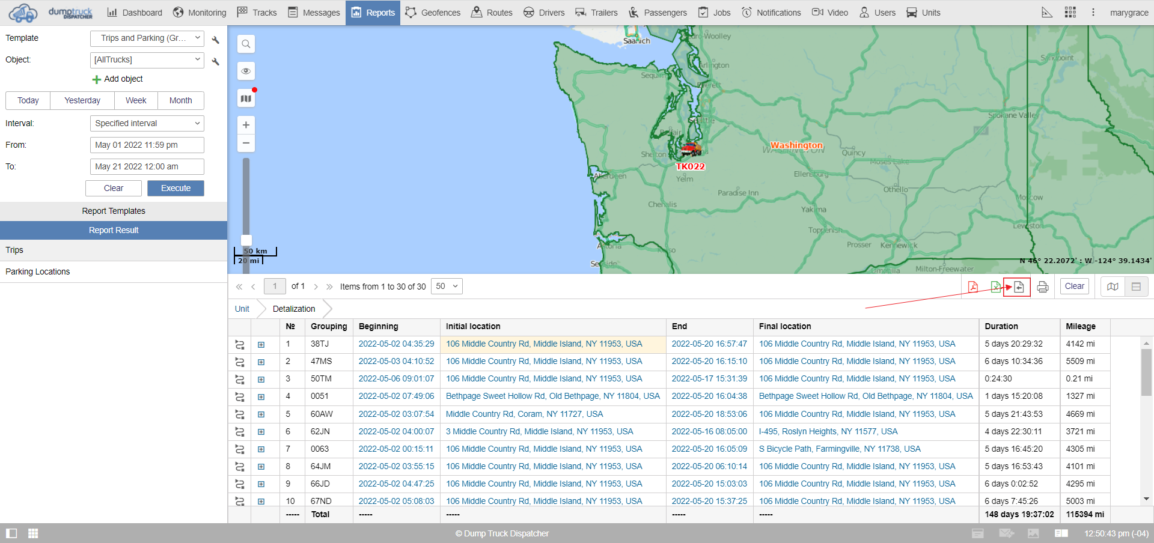Click the map zoom slider handle

pos(246,240)
